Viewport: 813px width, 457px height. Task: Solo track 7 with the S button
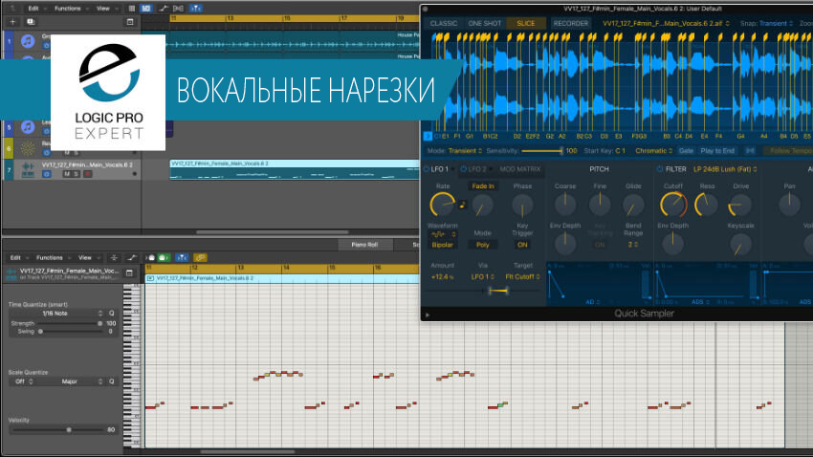pyautogui.click(x=76, y=174)
